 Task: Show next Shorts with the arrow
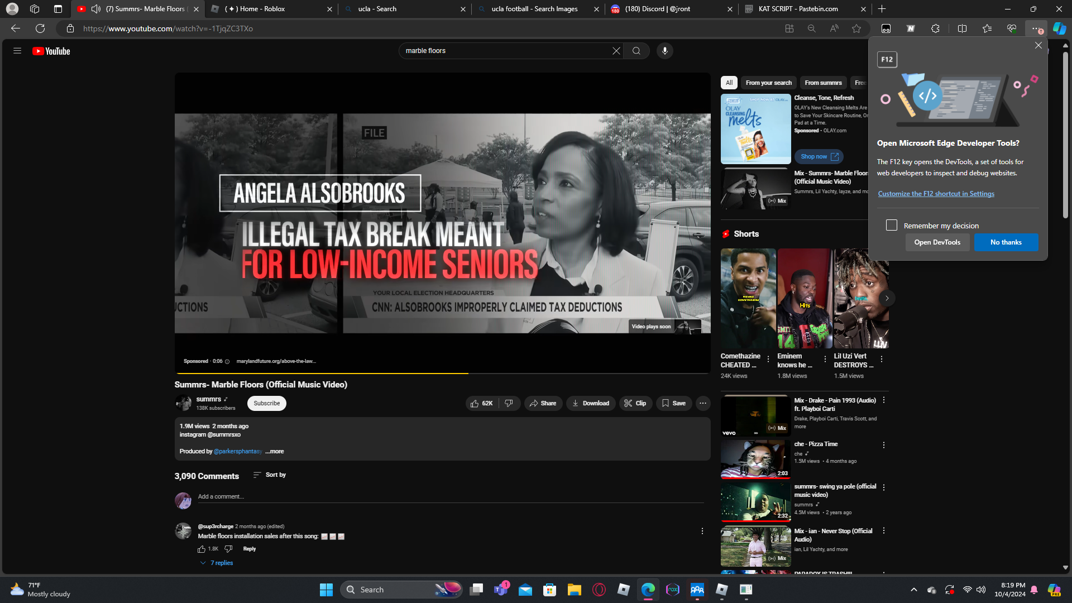887,298
